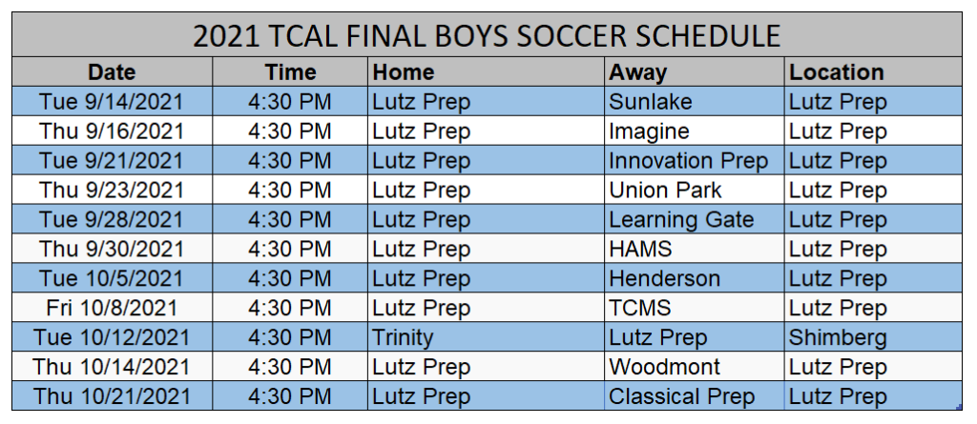This screenshot has height=424, width=977.
Task: Click the Location column header
Action: click(x=873, y=72)
